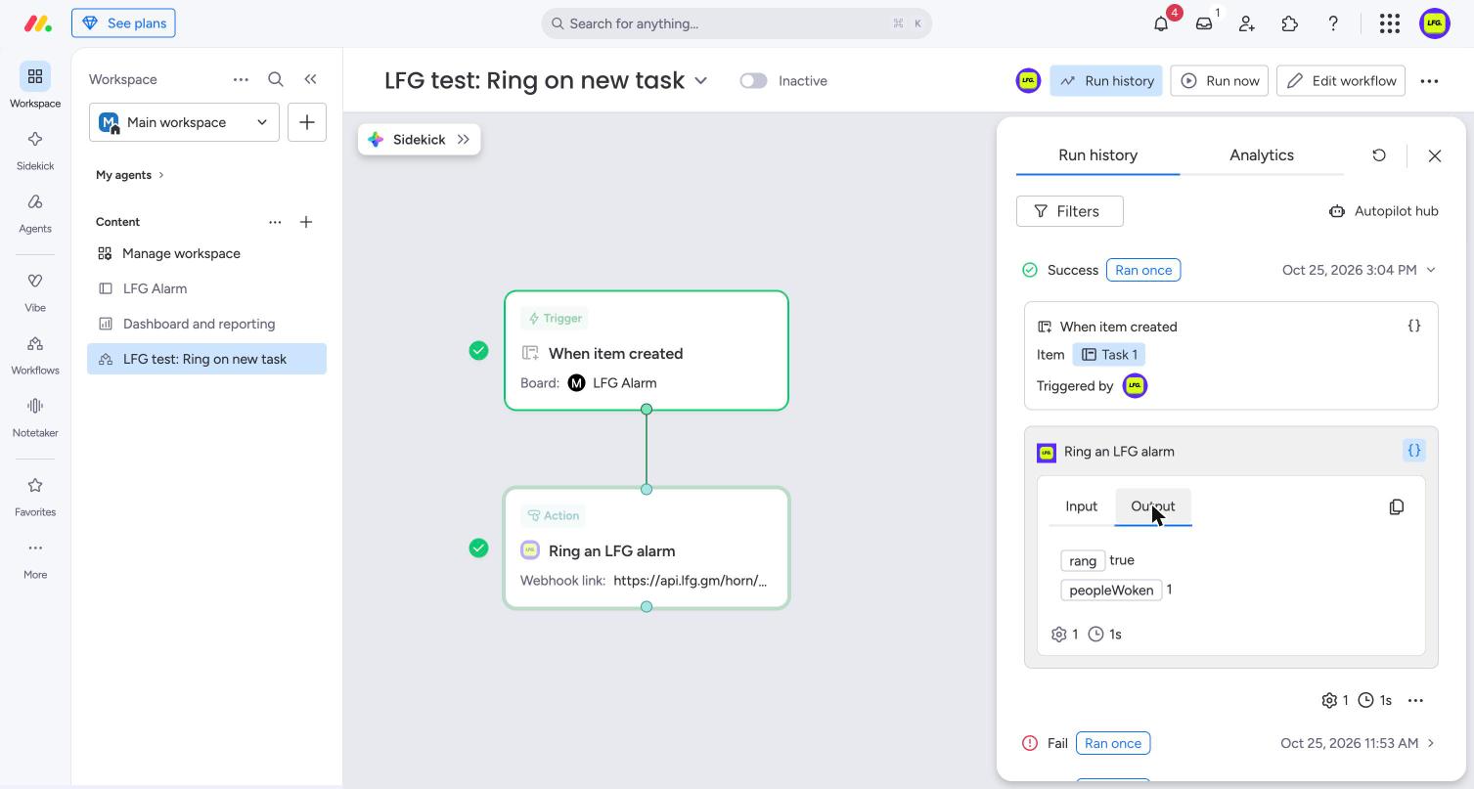This screenshot has width=1474, height=789.
Task: Open the Task 1 item chip
Action: pos(1109,355)
